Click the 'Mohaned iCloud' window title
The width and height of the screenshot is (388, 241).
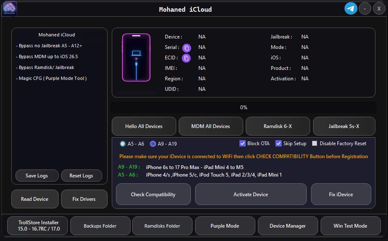coord(185,9)
